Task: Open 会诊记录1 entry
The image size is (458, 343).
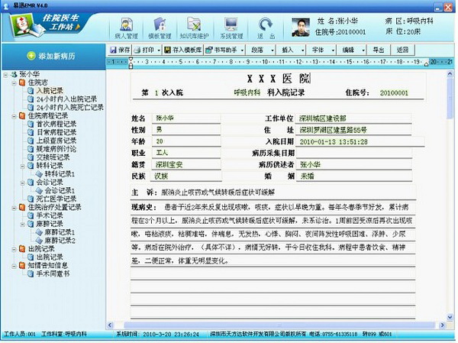Action: point(60,191)
